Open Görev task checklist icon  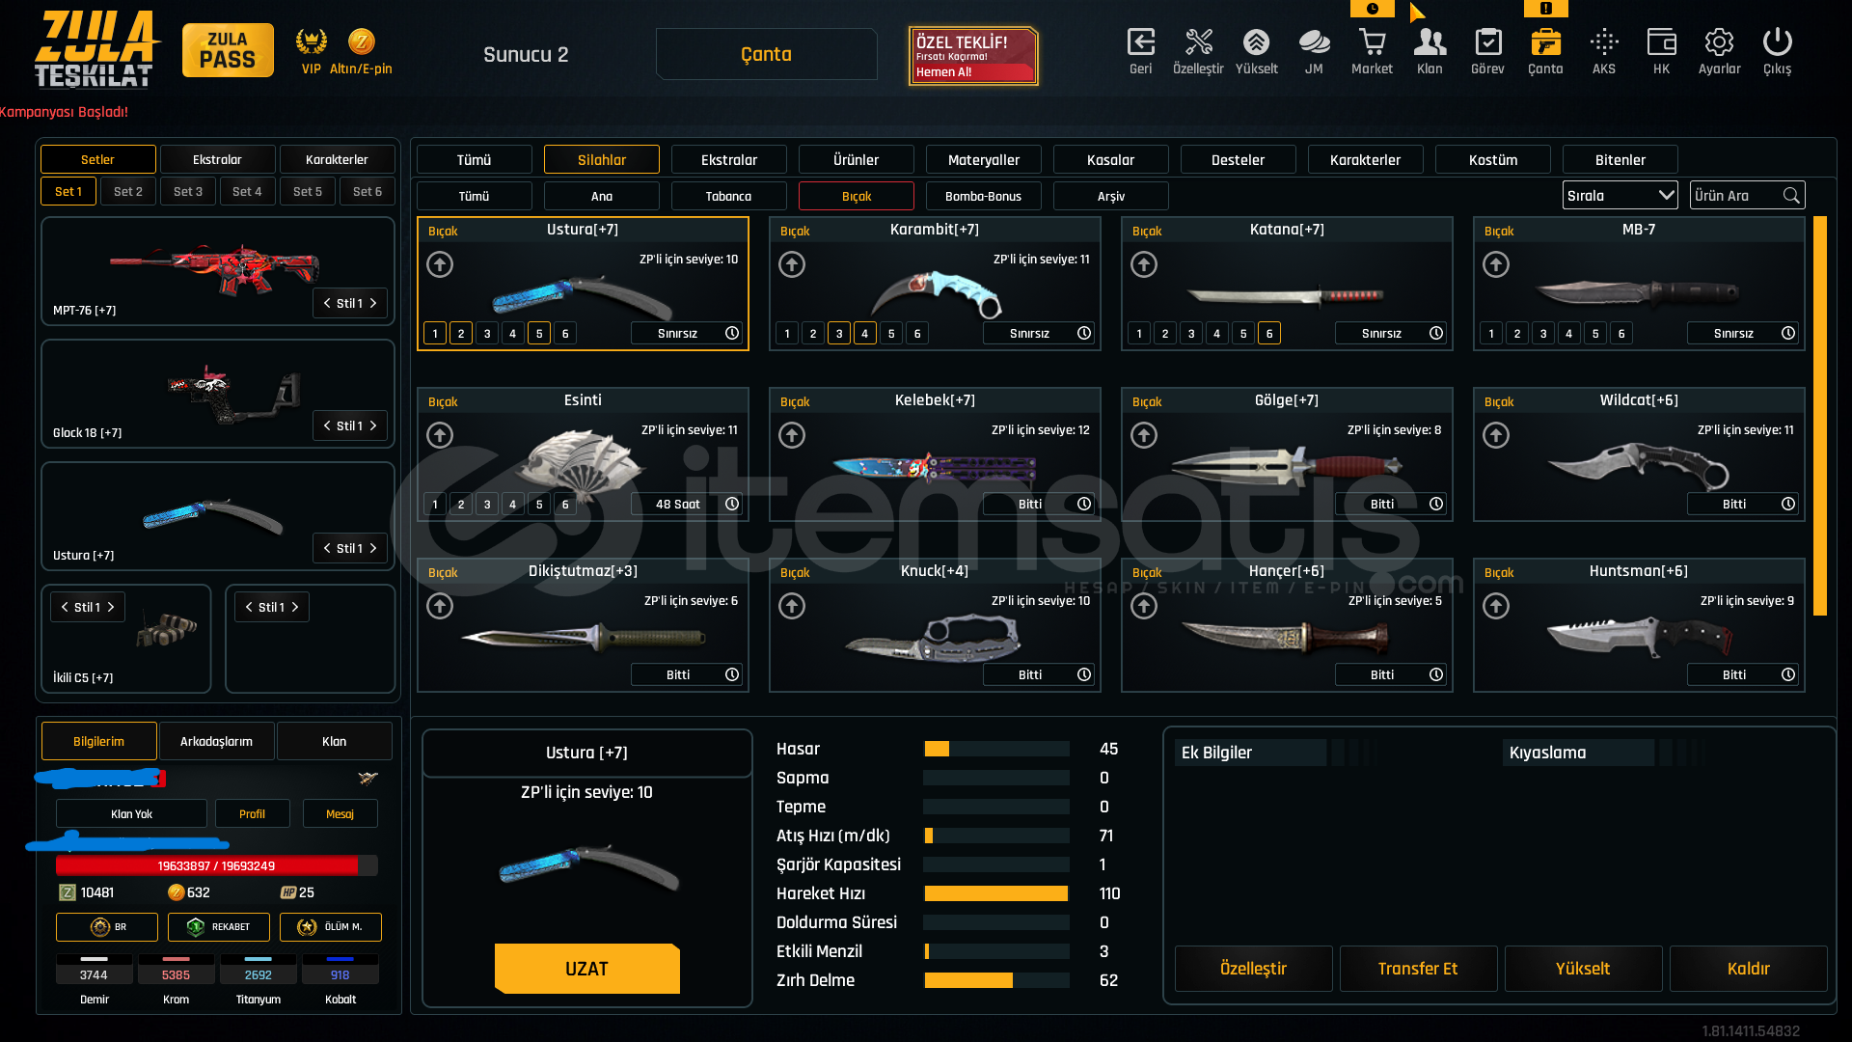[1487, 43]
